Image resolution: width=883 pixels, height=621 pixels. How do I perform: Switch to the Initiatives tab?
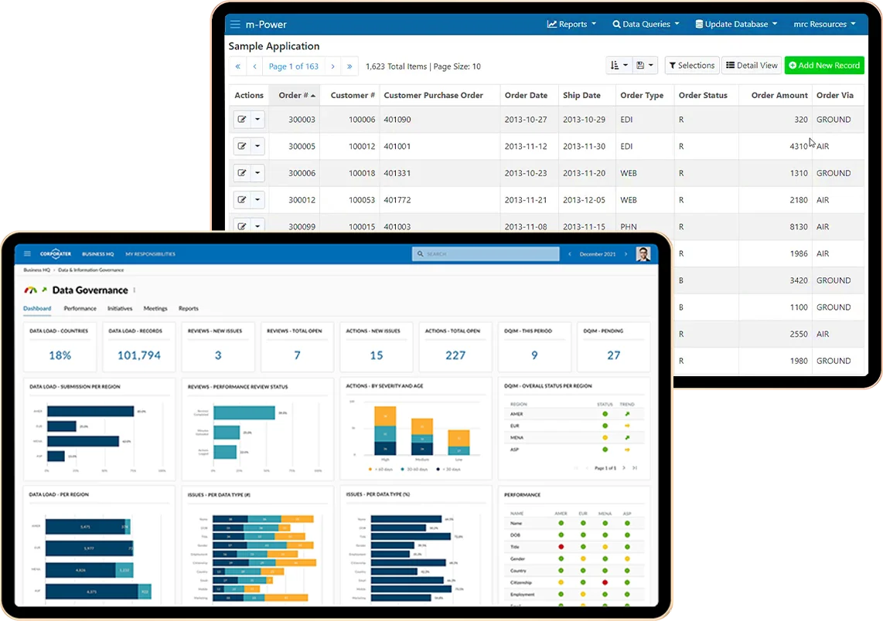(x=120, y=308)
